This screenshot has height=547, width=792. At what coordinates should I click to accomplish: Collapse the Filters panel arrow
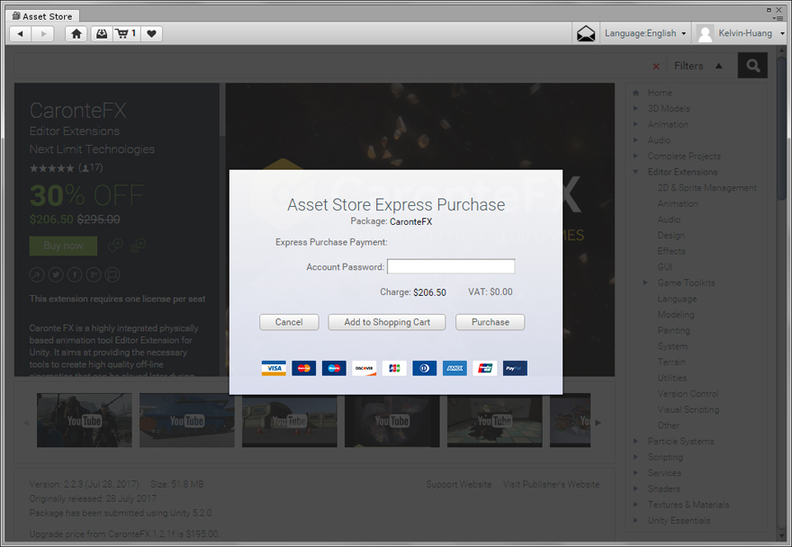(x=718, y=66)
